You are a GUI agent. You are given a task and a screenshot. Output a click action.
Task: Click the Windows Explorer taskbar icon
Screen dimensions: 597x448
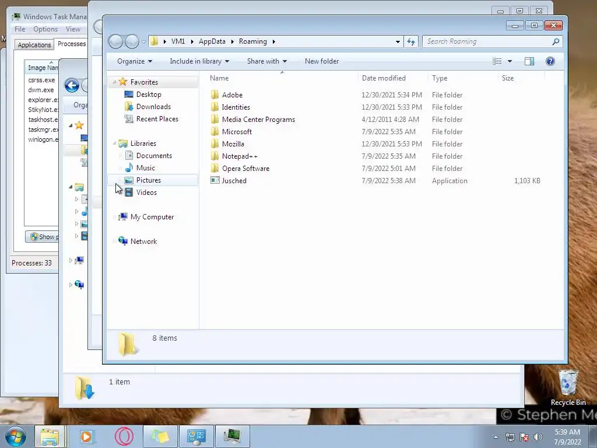point(50,436)
